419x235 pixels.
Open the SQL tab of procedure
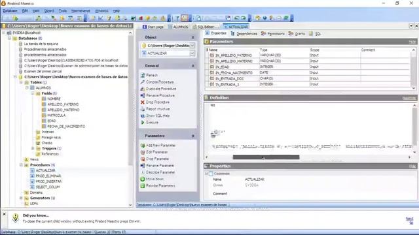(315, 33)
